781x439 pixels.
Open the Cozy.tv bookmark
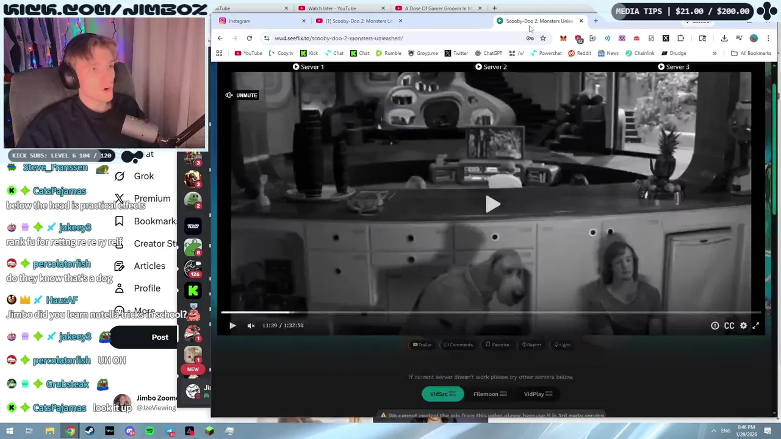point(281,53)
